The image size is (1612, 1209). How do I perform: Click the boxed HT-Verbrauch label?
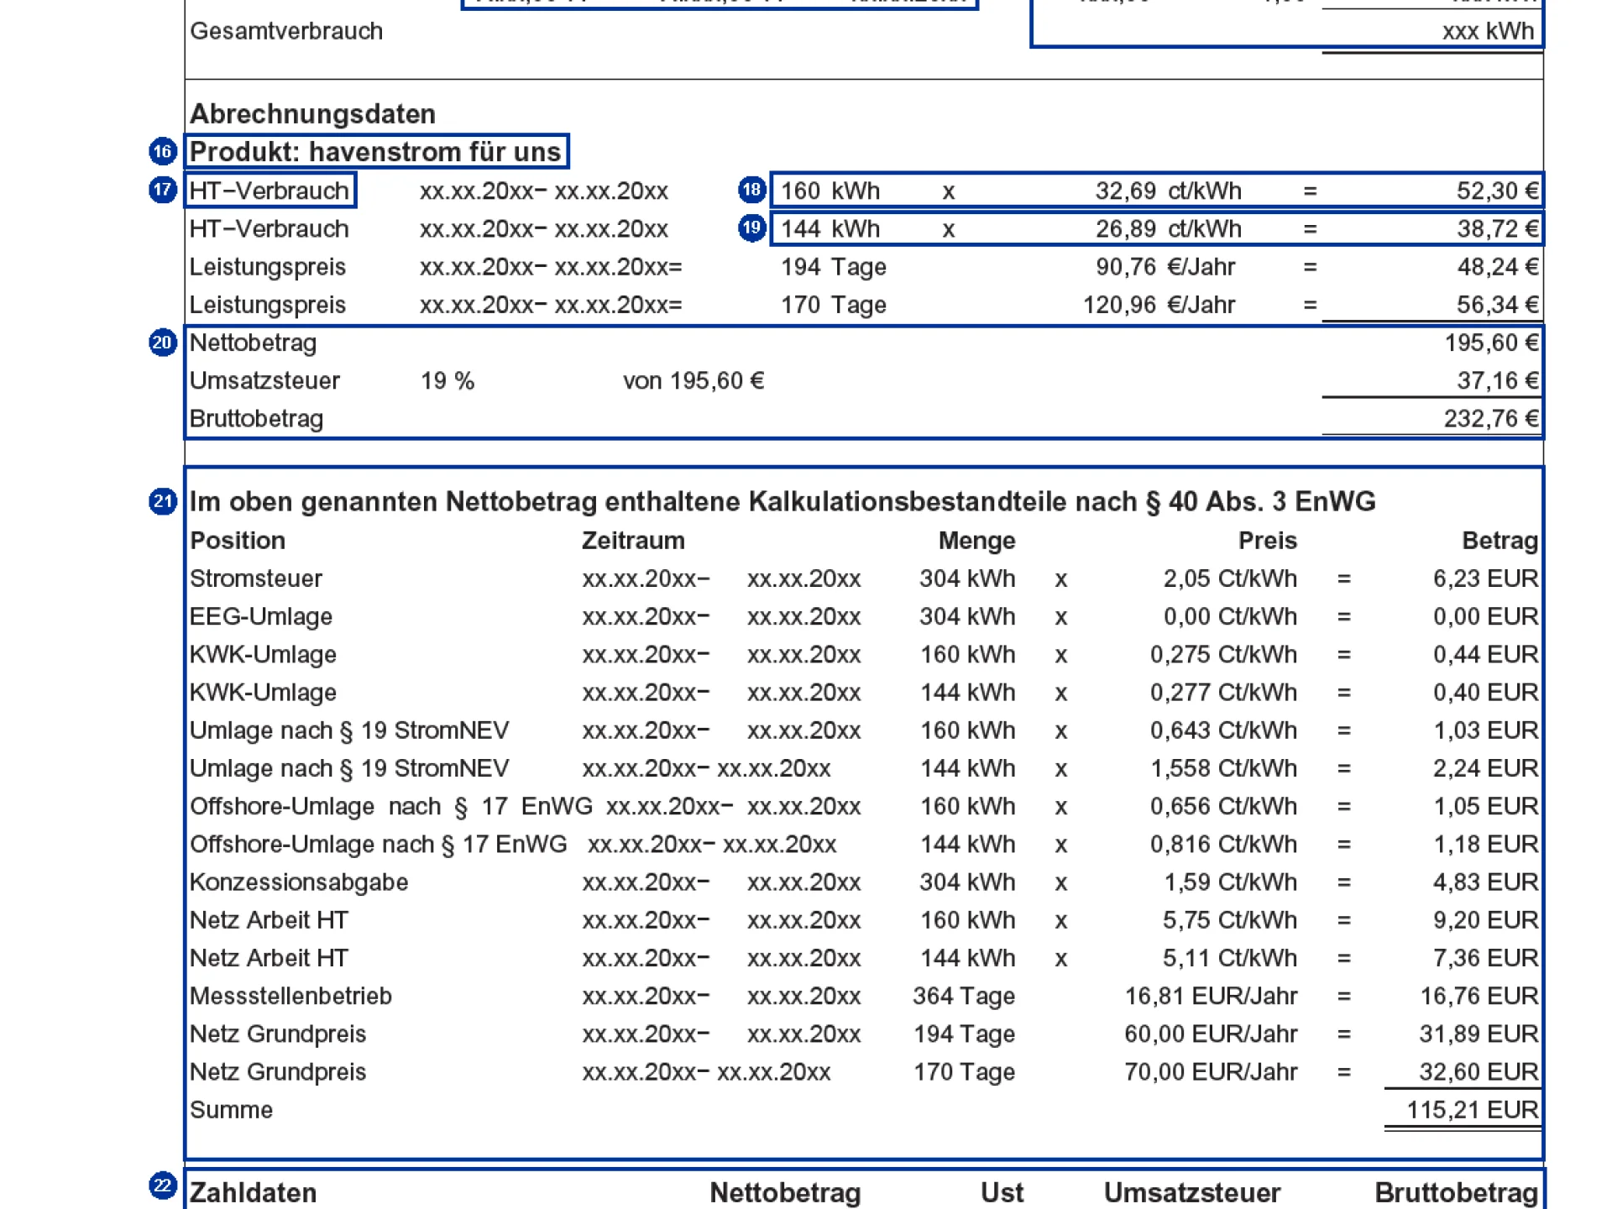pyautogui.click(x=269, y=191)
